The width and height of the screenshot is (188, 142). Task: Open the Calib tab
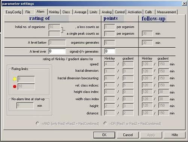[x=149, y=12]
